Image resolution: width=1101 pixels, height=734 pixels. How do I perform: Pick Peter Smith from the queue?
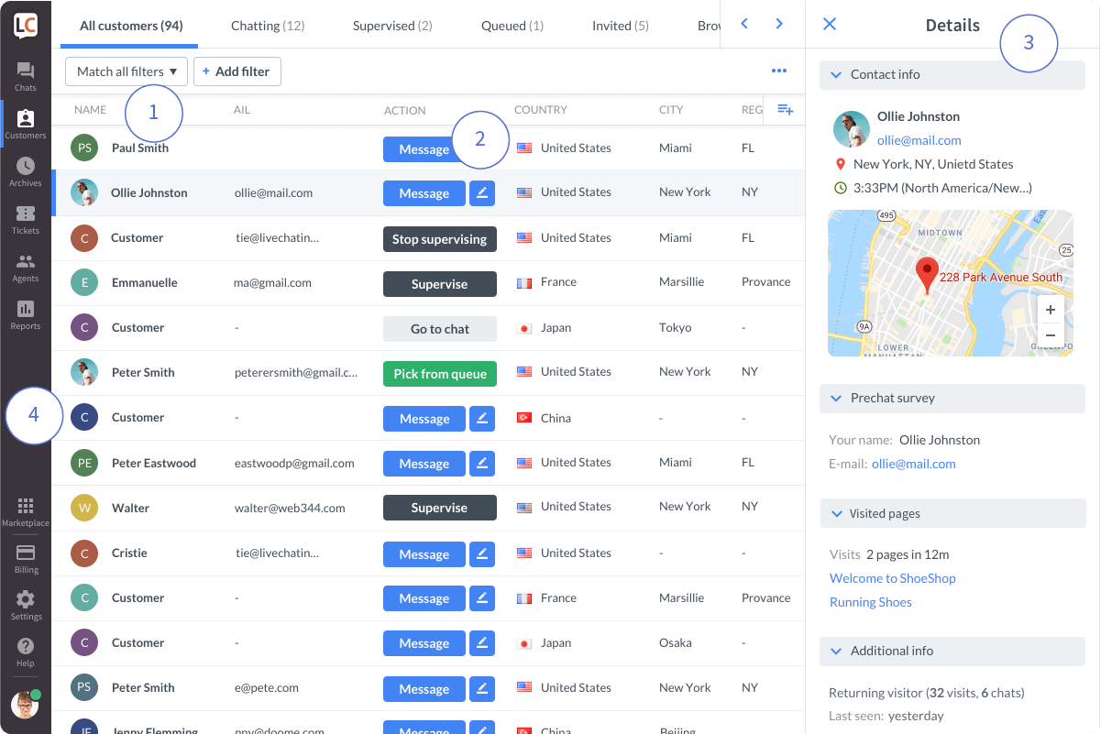tap(440, 374)
